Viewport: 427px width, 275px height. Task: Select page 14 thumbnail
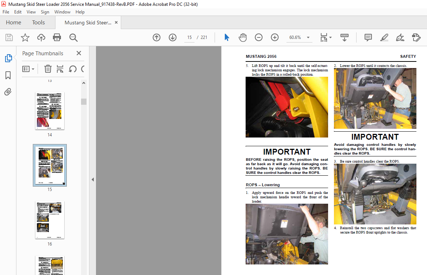point(50,111)
